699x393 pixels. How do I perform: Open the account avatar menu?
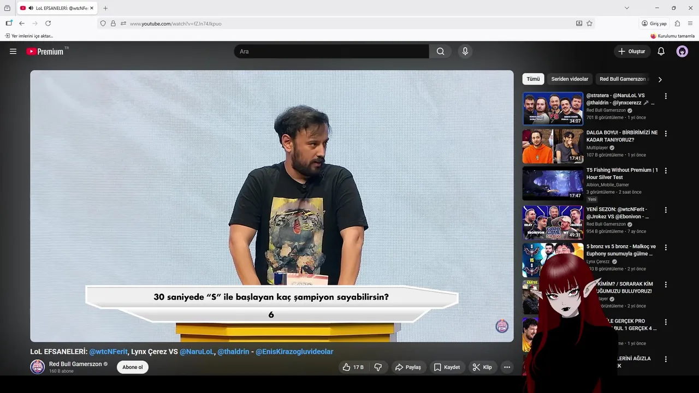pos(682,51)
